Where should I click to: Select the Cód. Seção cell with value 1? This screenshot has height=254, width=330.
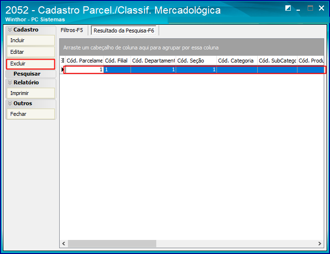click(196, 70)
